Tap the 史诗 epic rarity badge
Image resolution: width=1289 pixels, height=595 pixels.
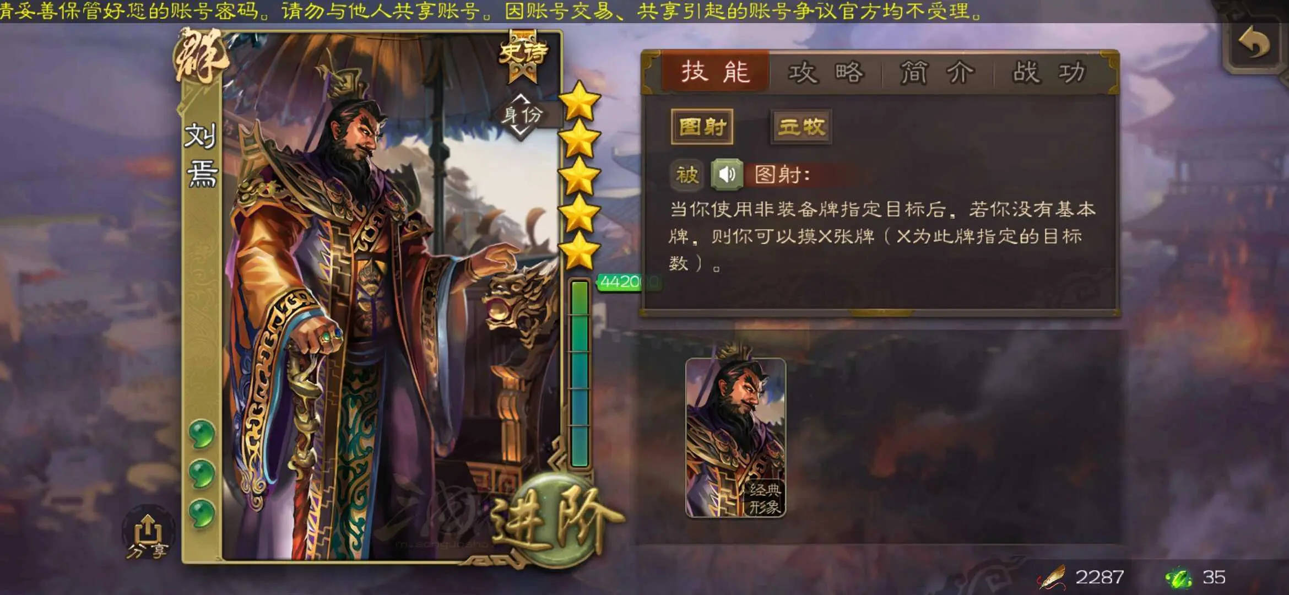coord(523,55)
